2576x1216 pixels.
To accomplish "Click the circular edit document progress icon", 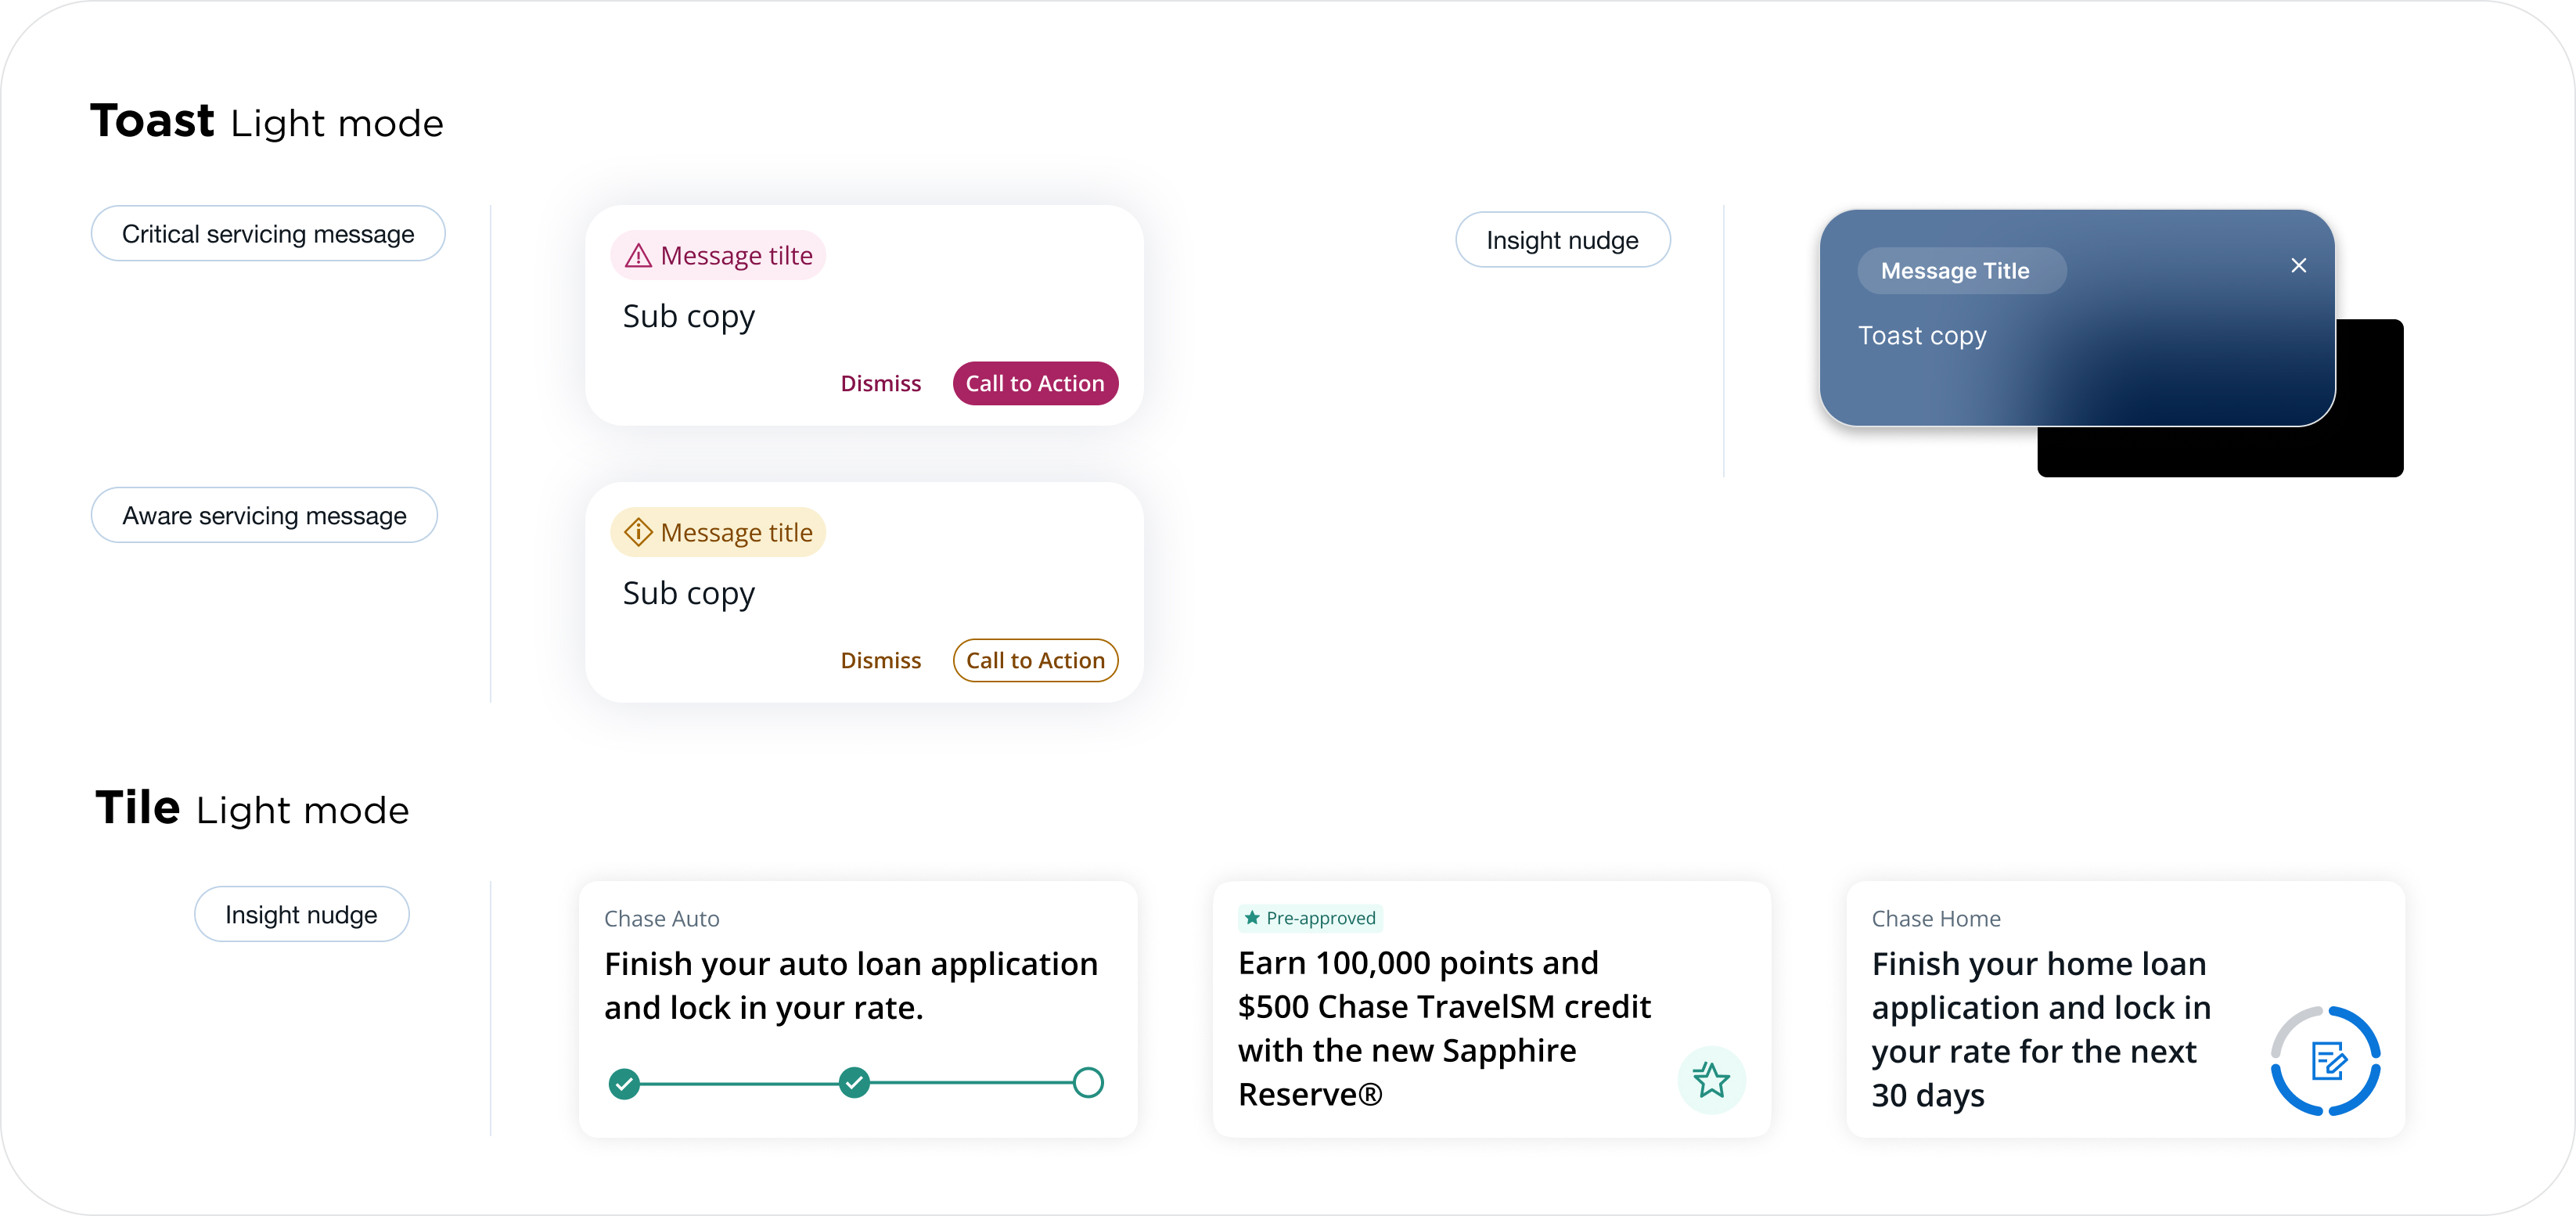I will (2325, 1061).
